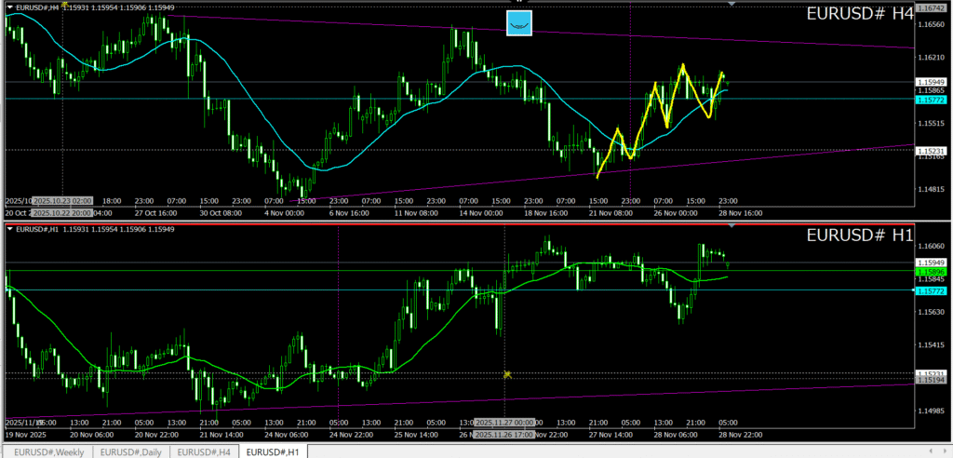Image resolution: width=953 pixels, height=458 pixels.
Task: Click the 1.15231 price label on H4 scale
Action: 931,150
